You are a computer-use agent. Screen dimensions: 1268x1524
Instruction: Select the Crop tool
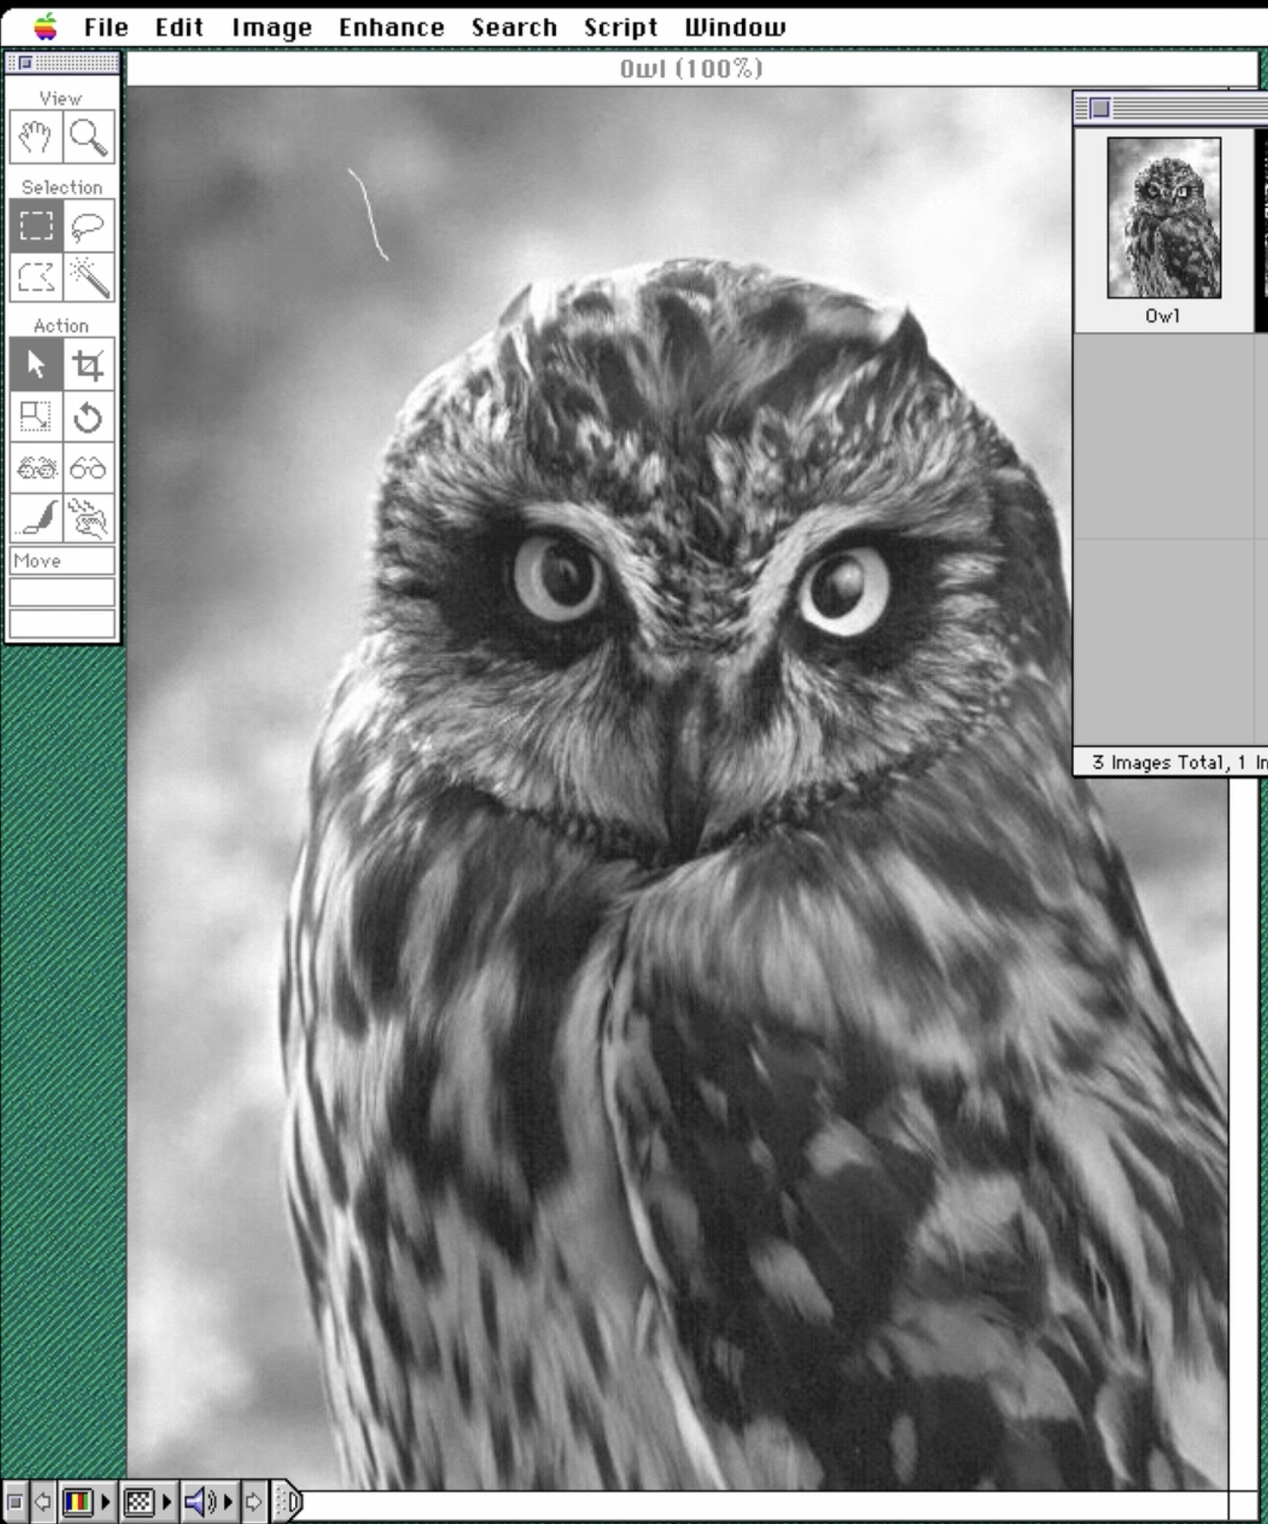[x=88, y=365]
